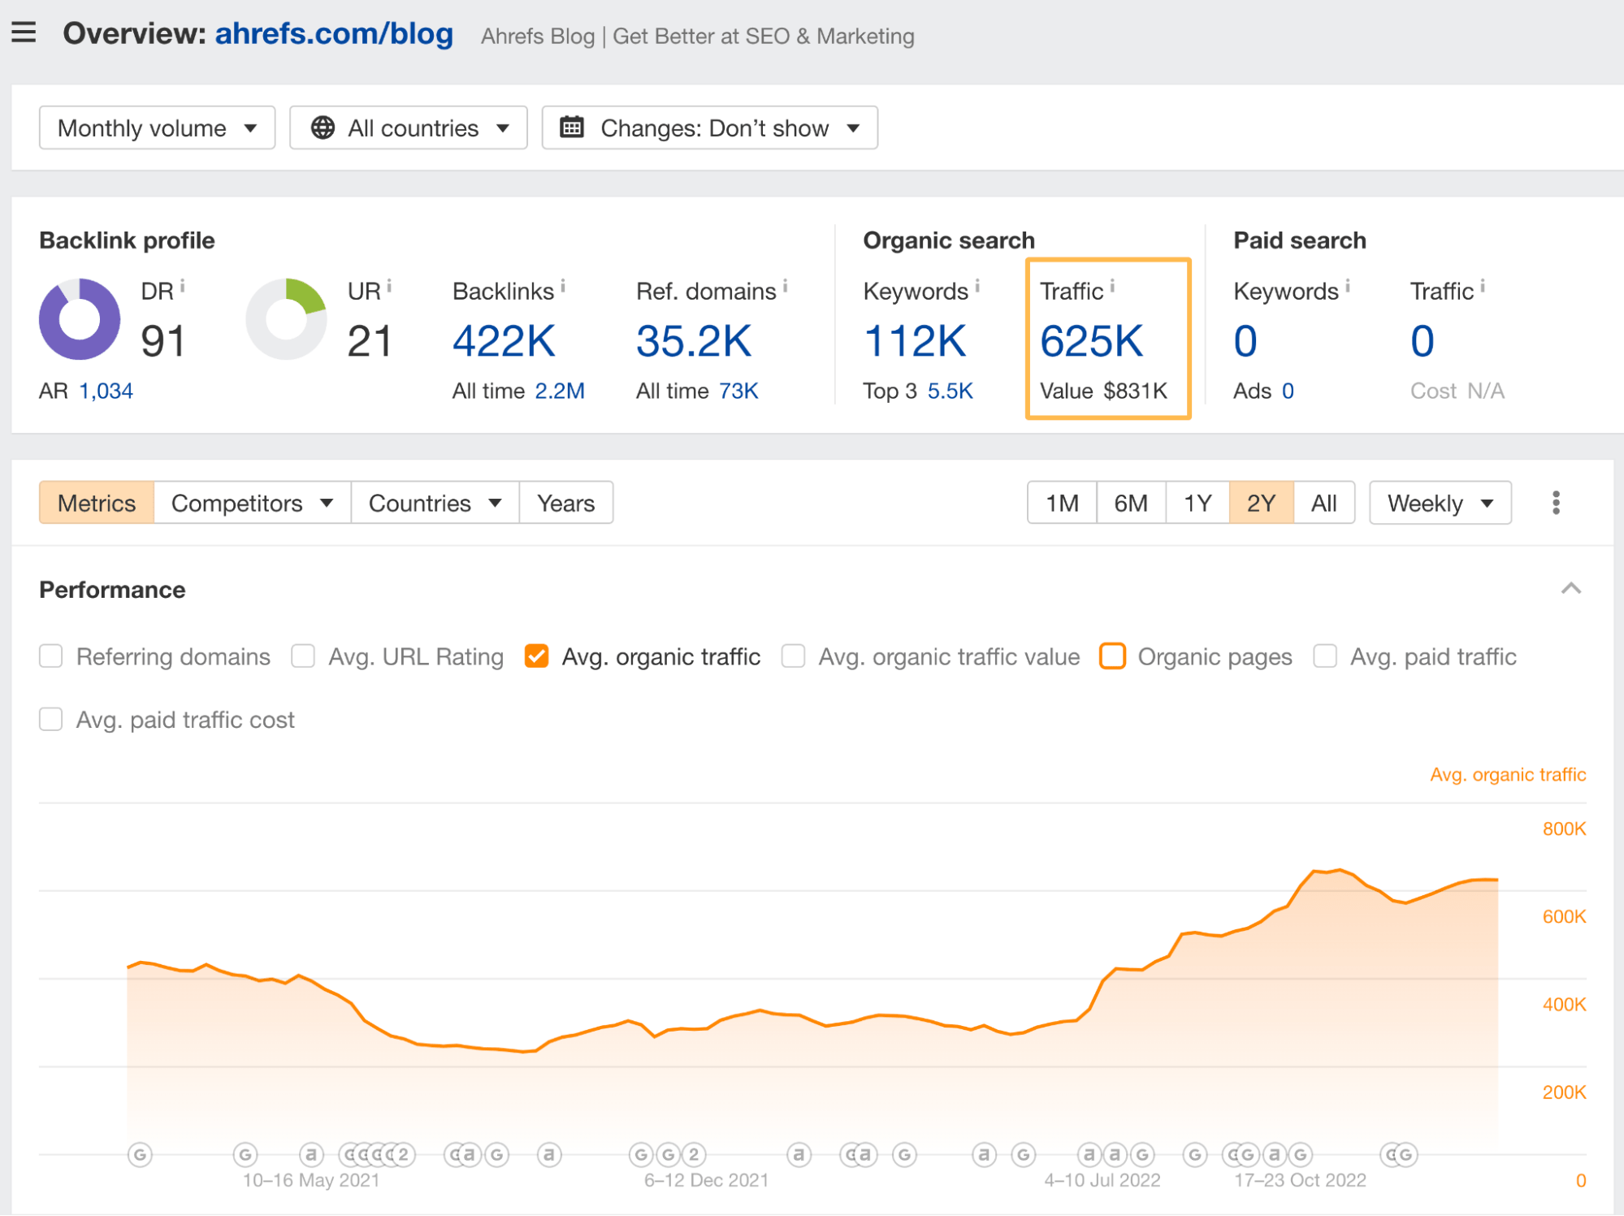The image size is (1624, 1216).
Task: Click info icon beside Paid search Traffic
Action: tap(1482, 285)
